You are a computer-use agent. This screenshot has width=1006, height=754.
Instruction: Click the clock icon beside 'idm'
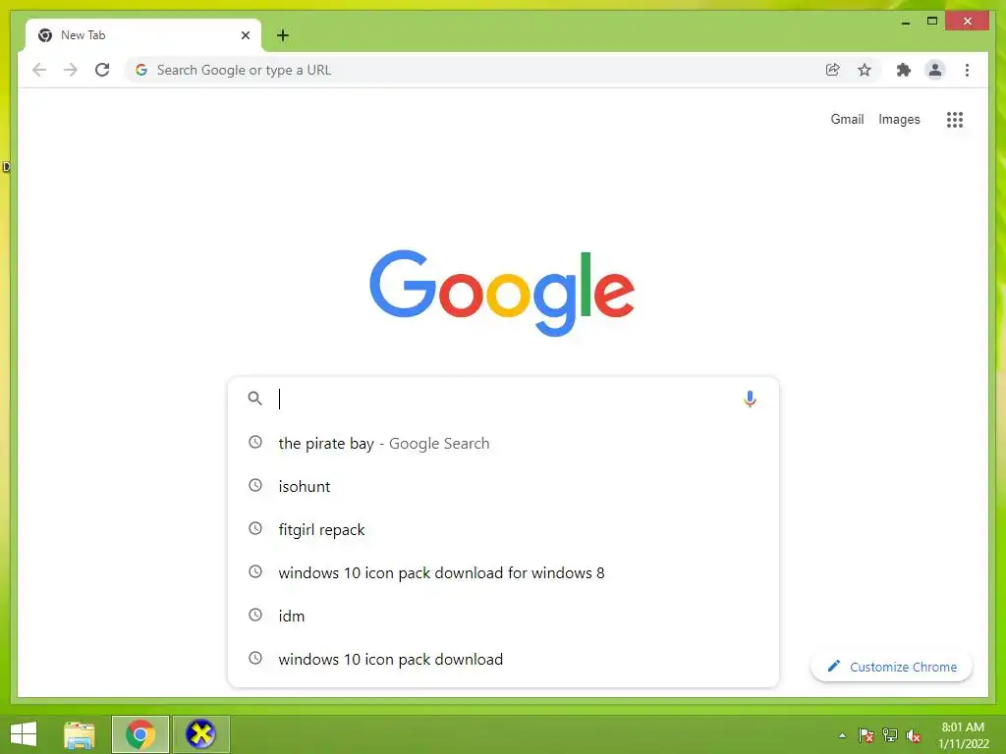click(x=255, y=615)
